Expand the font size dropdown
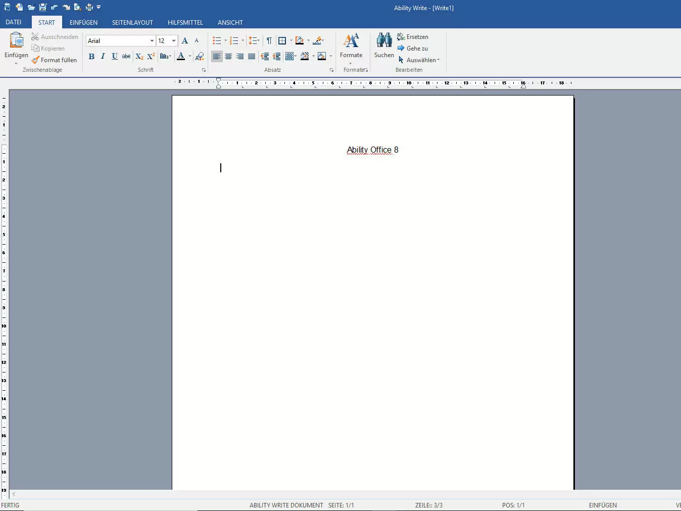Viewport: 681px width, 511px height. [173, 40]
